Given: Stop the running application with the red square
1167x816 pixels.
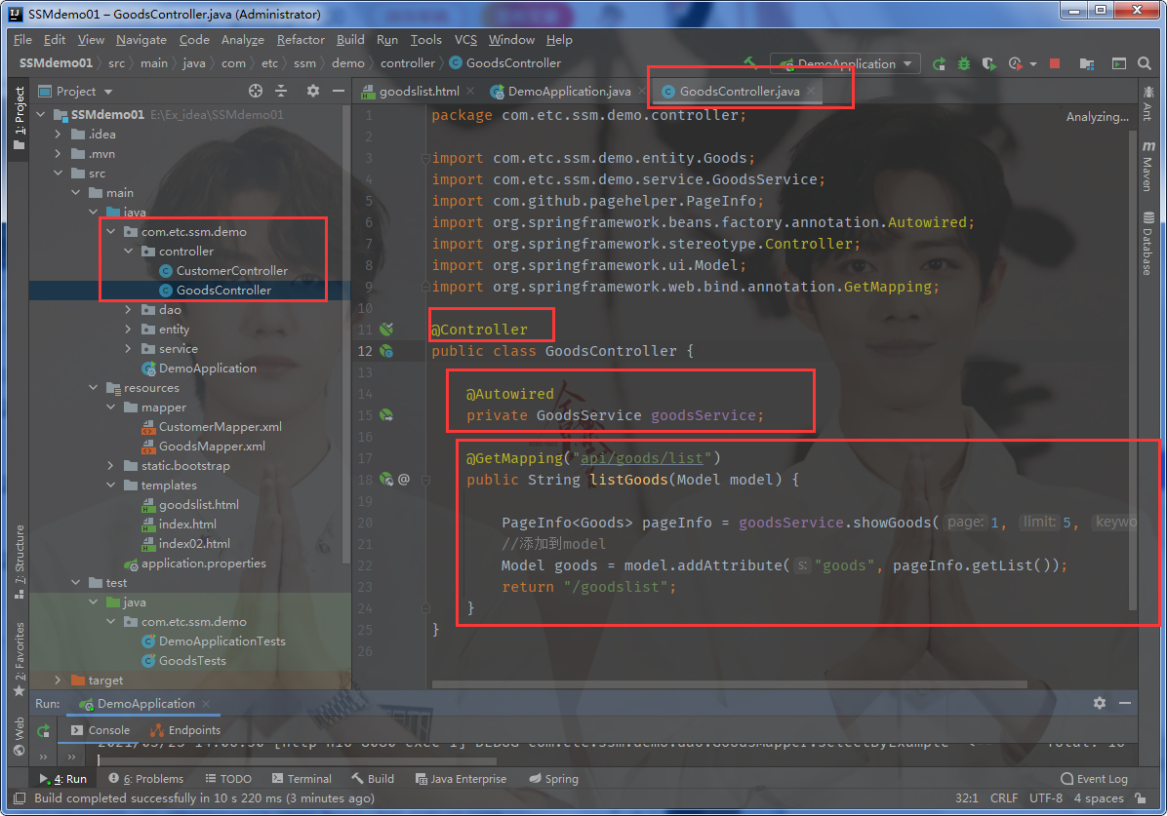Looking at the screenshot, I should pyautogui.click(x=1054, y=62).
